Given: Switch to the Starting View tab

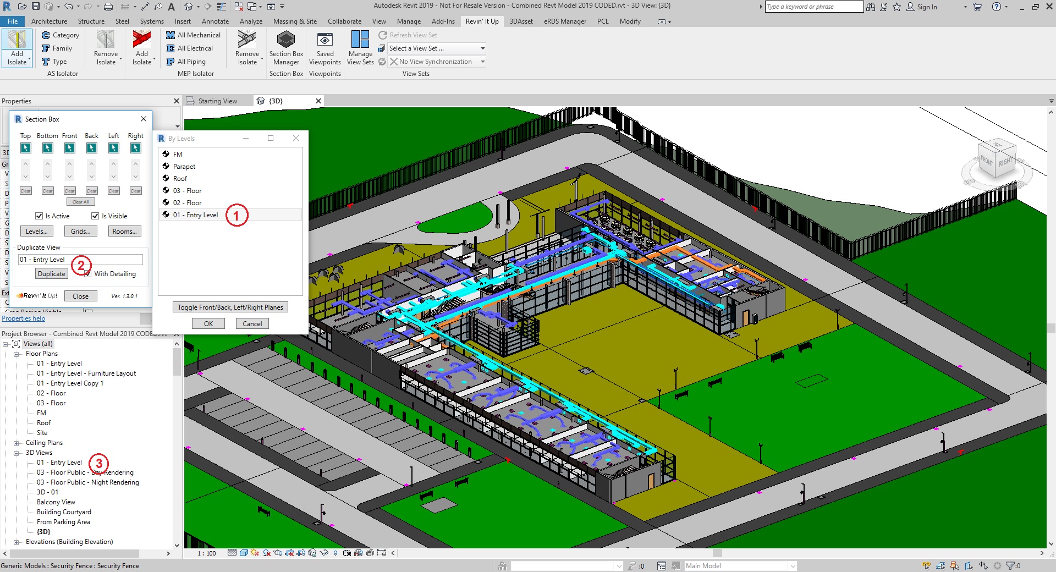Looking at the screenshot, I should [x=217, y=101].
